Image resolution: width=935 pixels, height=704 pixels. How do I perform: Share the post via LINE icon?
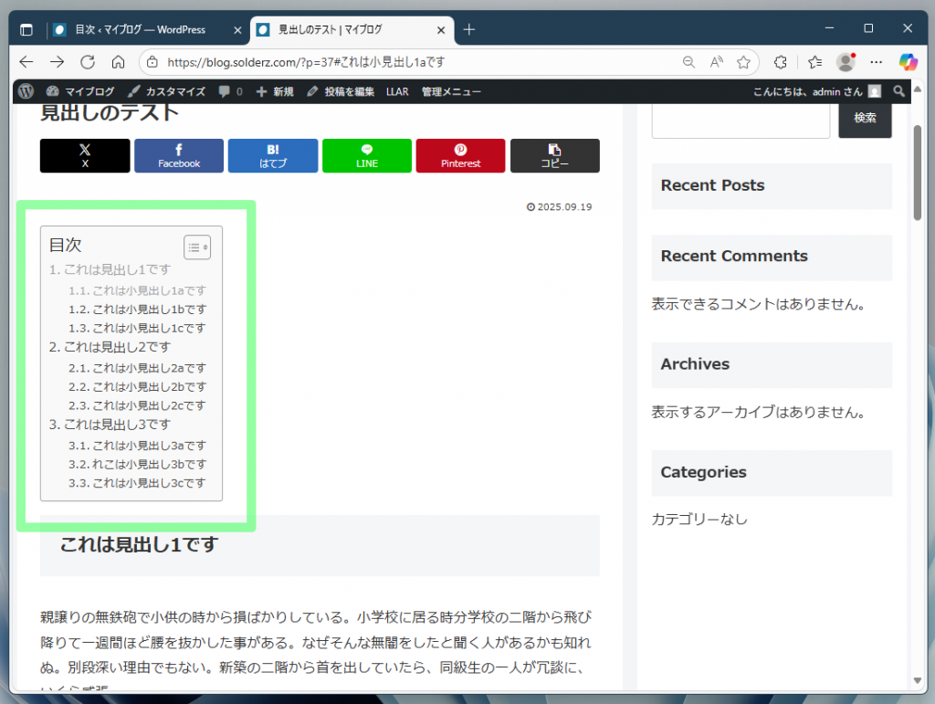point(366,155)
